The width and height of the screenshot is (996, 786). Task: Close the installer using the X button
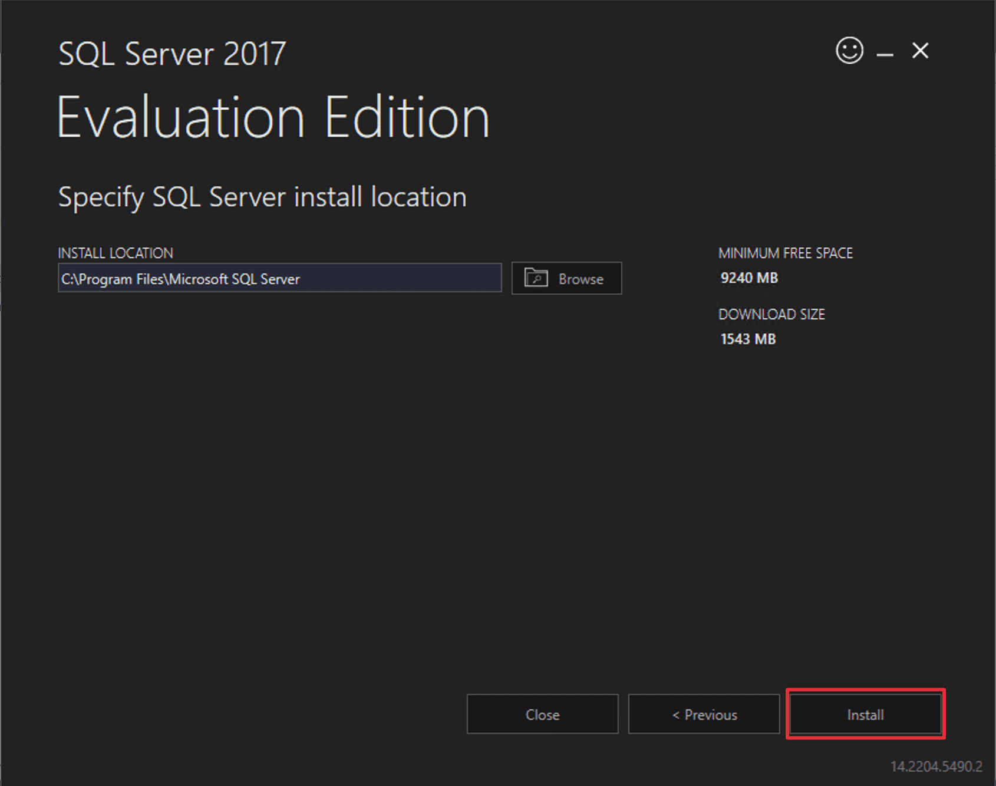click(919, 52)
